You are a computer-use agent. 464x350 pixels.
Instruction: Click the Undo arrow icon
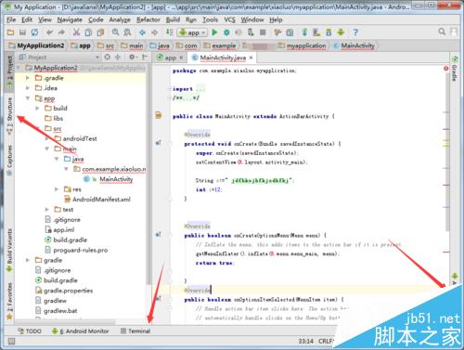(50, 32)
